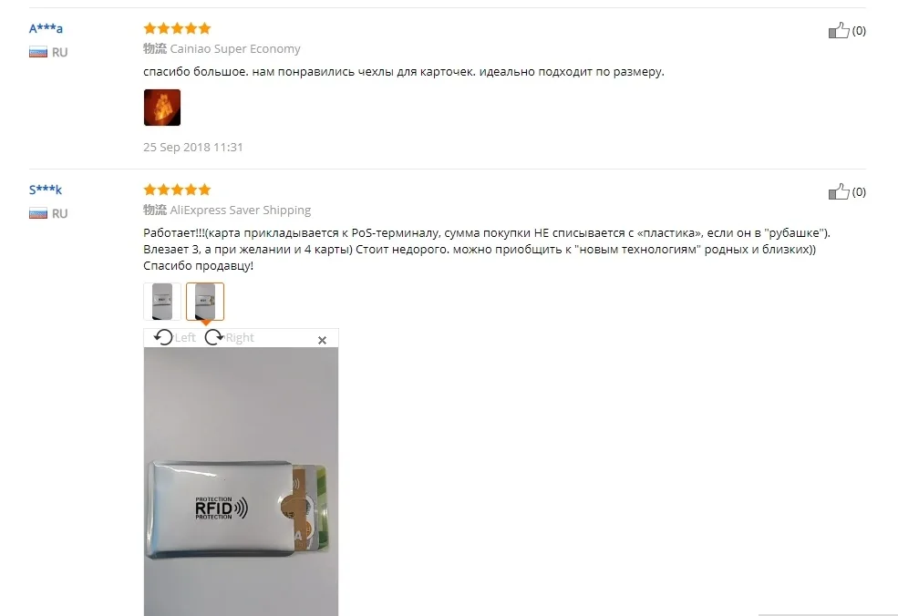Rotate the review photo left

[x=175, y=337]
